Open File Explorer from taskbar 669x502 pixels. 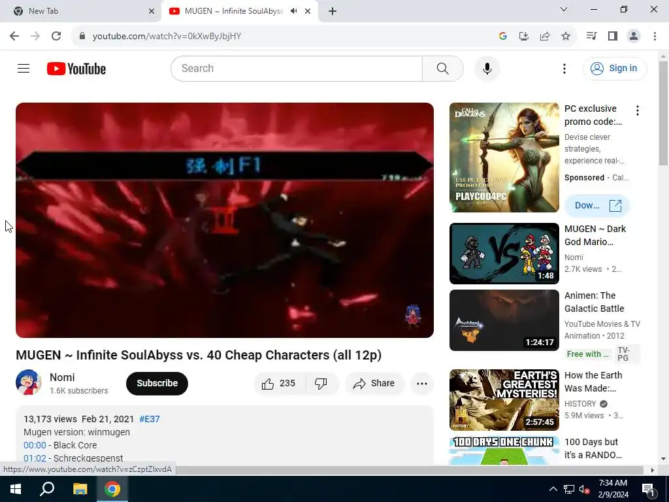click(x=80, y=489)
